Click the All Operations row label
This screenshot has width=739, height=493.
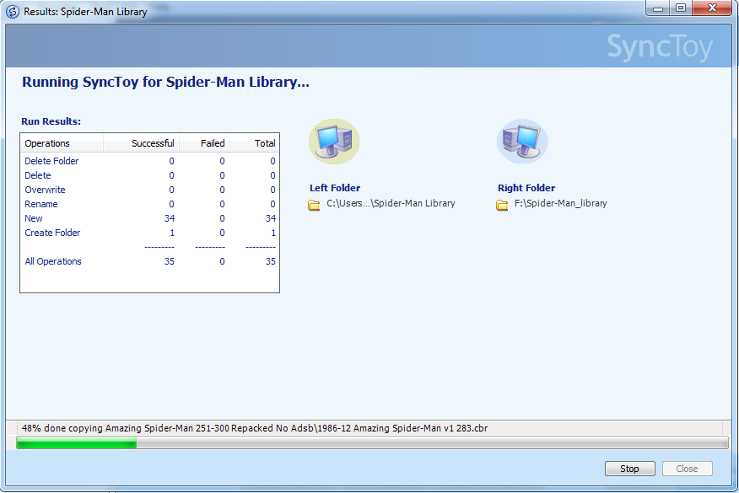pyautogui.click(x=53, y=261)
